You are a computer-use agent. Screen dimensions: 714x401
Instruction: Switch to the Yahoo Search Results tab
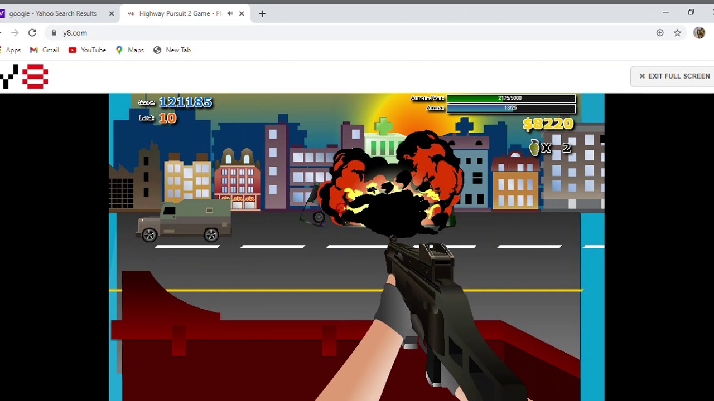[53, 13]
